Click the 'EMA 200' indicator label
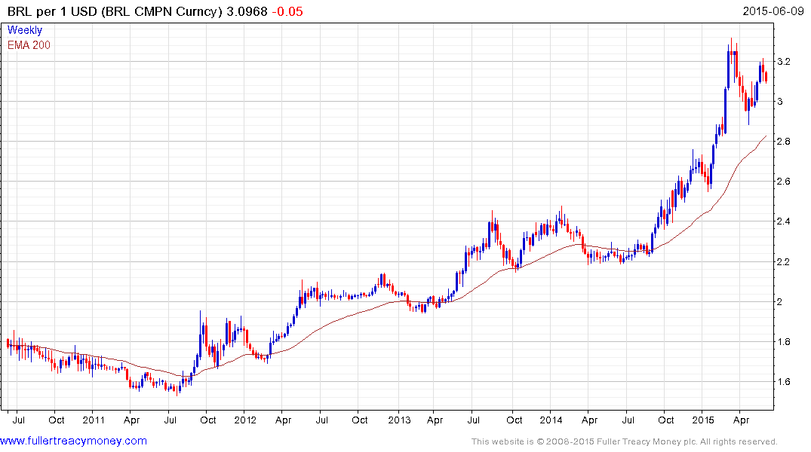The height and width of the screenshot is (452, 811). click(x=29, y=45)
